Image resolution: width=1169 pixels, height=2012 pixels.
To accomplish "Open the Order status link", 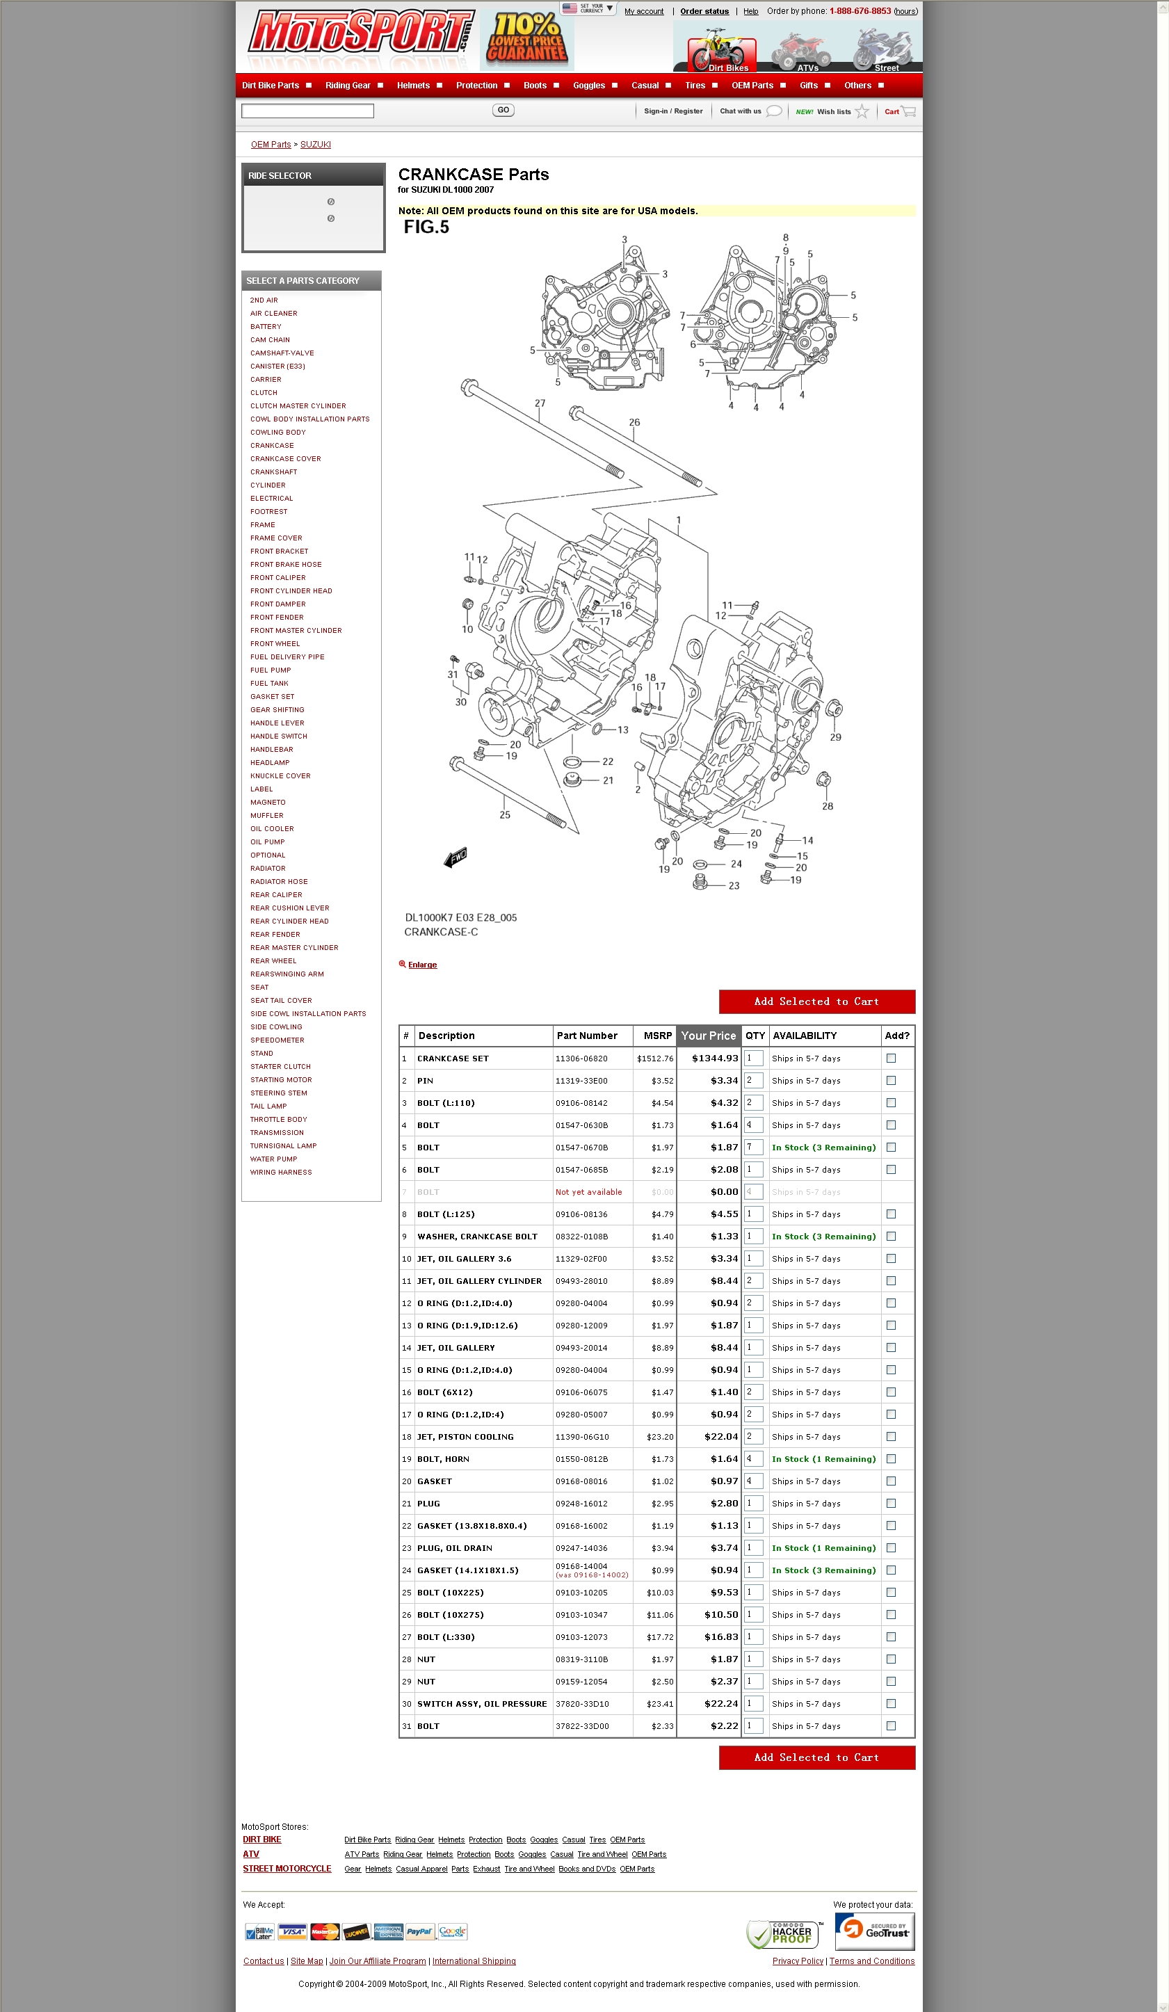I will 704,11.
